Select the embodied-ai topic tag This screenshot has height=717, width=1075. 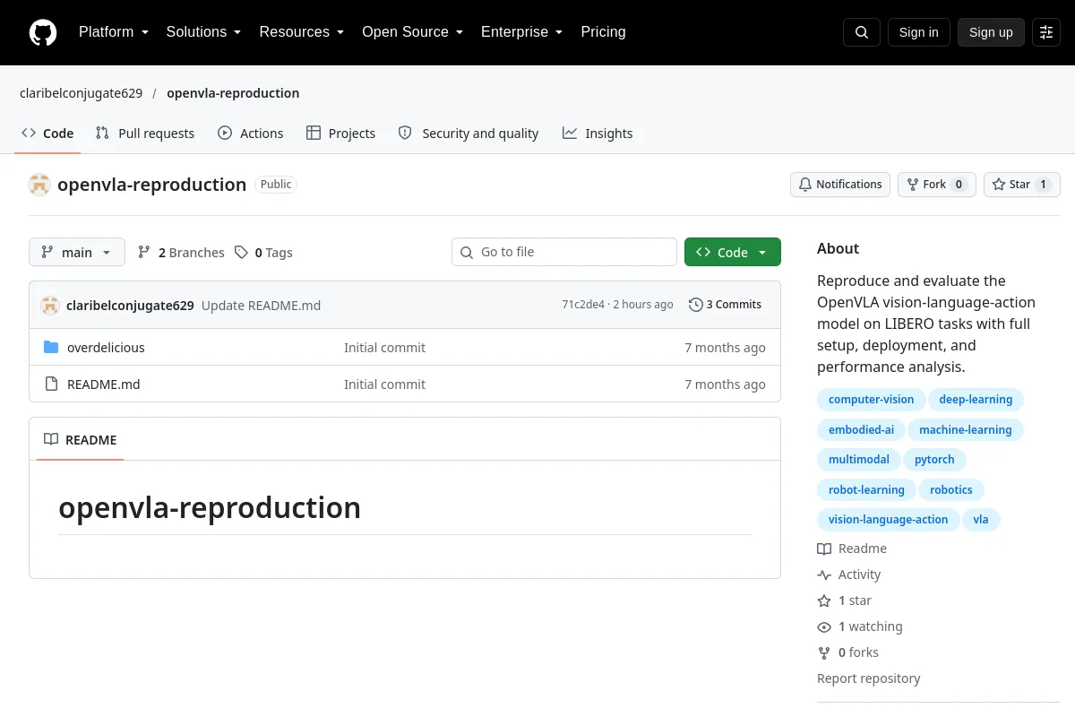[x=861, y=430]
